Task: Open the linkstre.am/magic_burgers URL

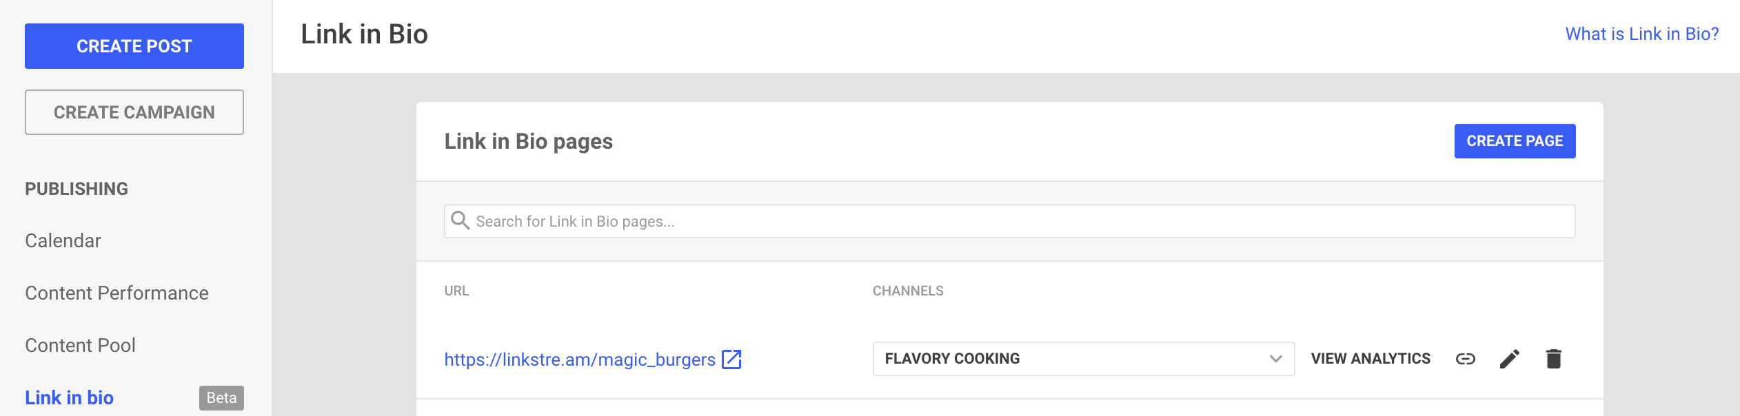Action: (x=579, y=360)
